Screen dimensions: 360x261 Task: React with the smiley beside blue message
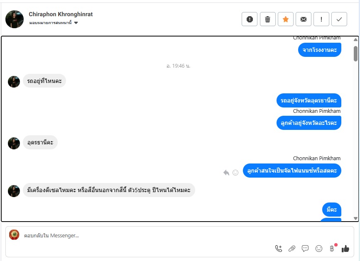click(235, 173)
